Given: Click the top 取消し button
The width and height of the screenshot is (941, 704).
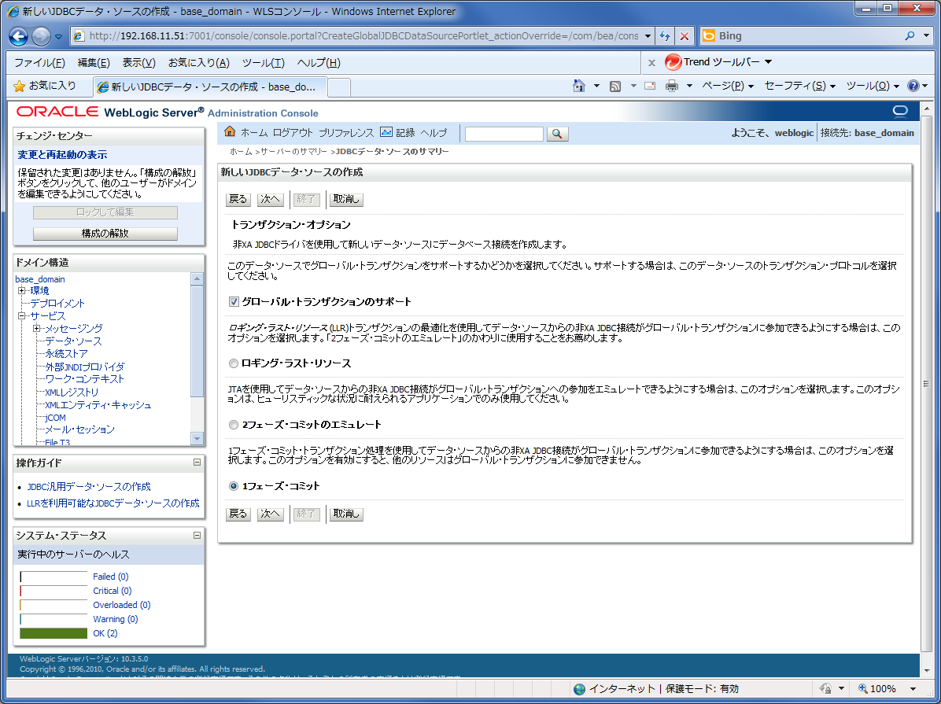Looking at the screenshot, I should 346,199.
